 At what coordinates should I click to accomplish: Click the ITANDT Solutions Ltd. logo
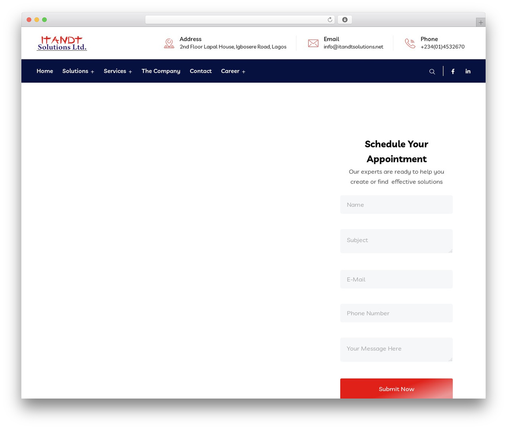click(x=62, y=43)
